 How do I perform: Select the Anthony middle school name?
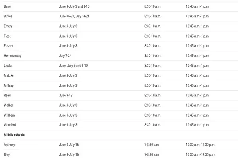(10, 145)
